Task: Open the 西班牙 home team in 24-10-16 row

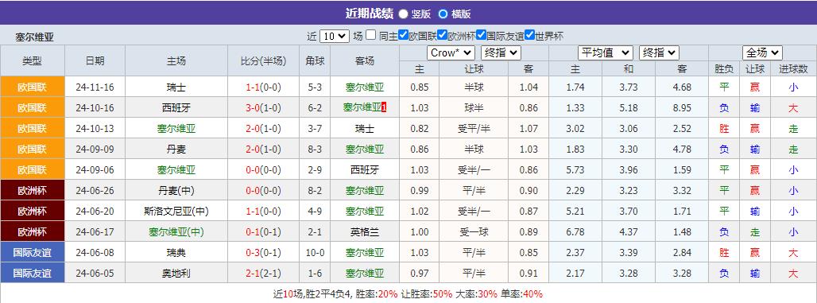Action: tap(176, 108)
